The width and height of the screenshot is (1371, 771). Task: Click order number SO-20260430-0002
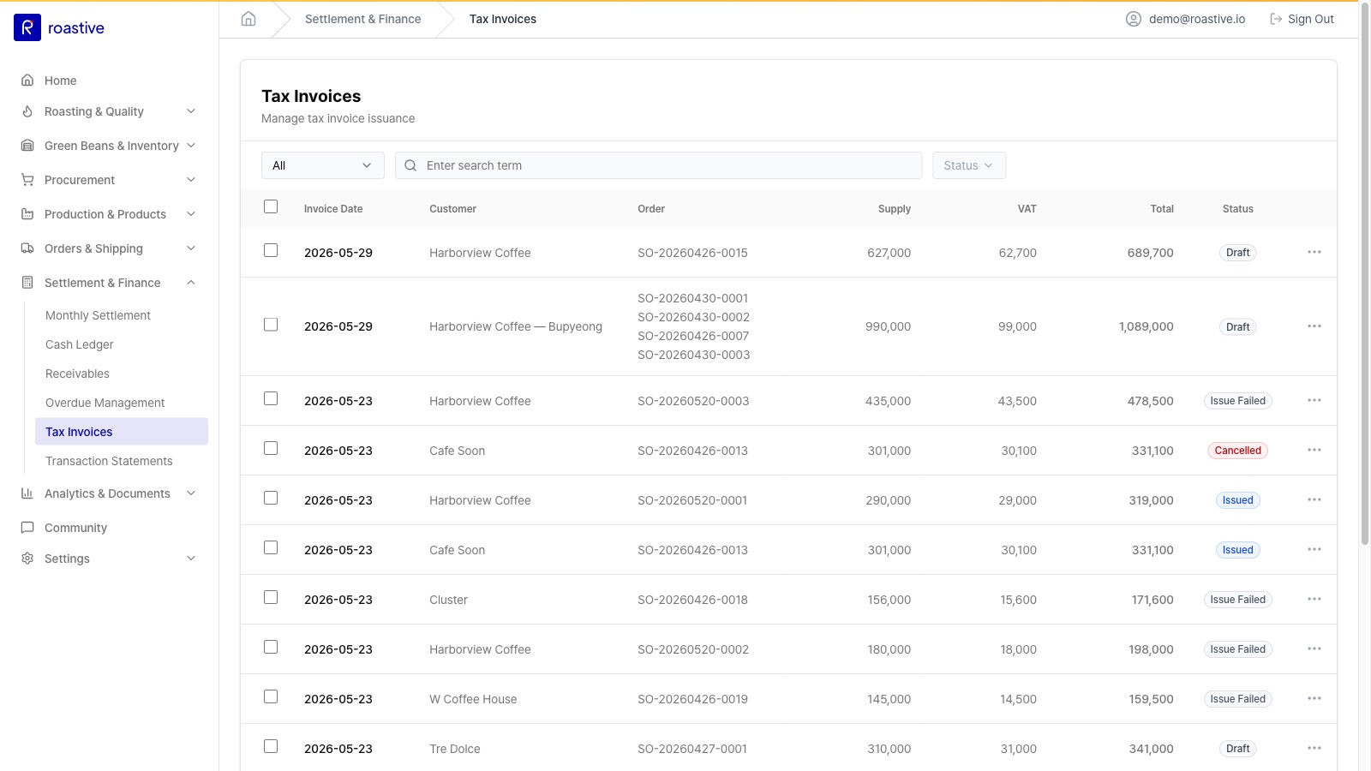(x=693, y=317)
